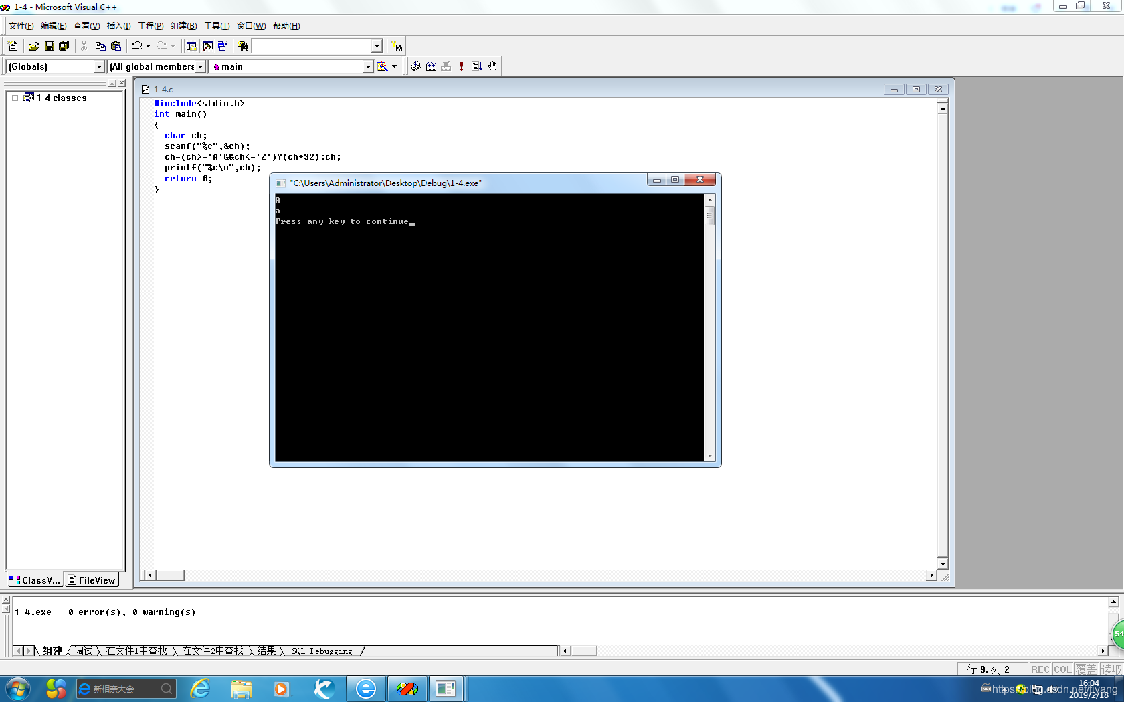Screen dimensions: 1124x702
Task: Click the output line '0 error(s), 0 warning(s)'
Action: coord(132,612)
